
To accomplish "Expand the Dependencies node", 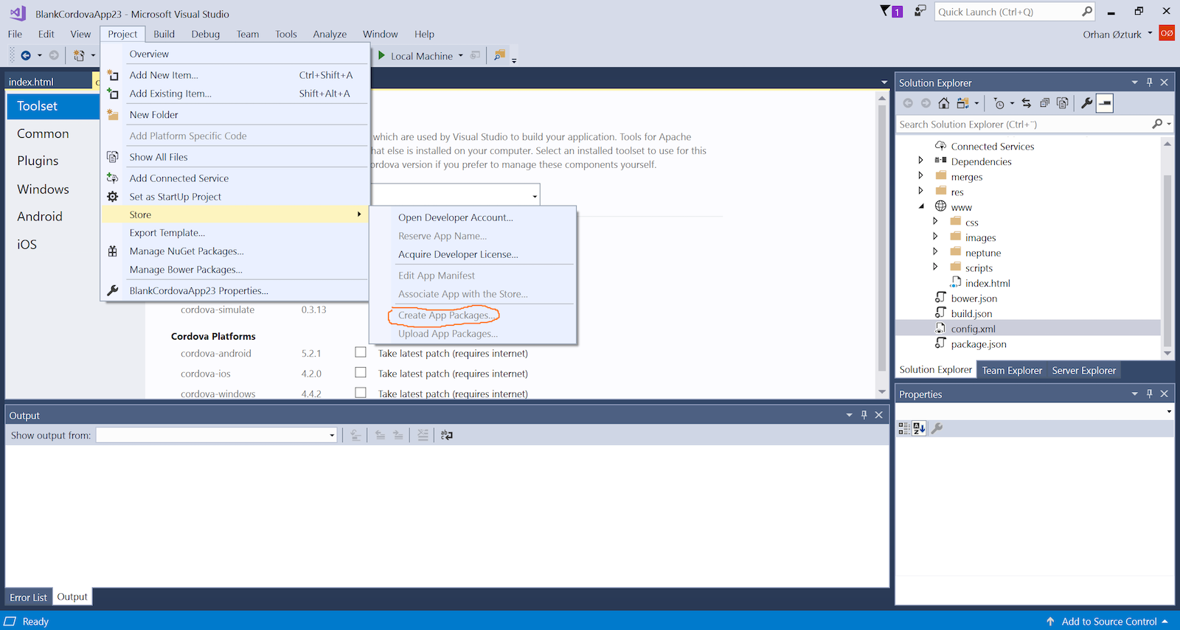I will (920, 160).
